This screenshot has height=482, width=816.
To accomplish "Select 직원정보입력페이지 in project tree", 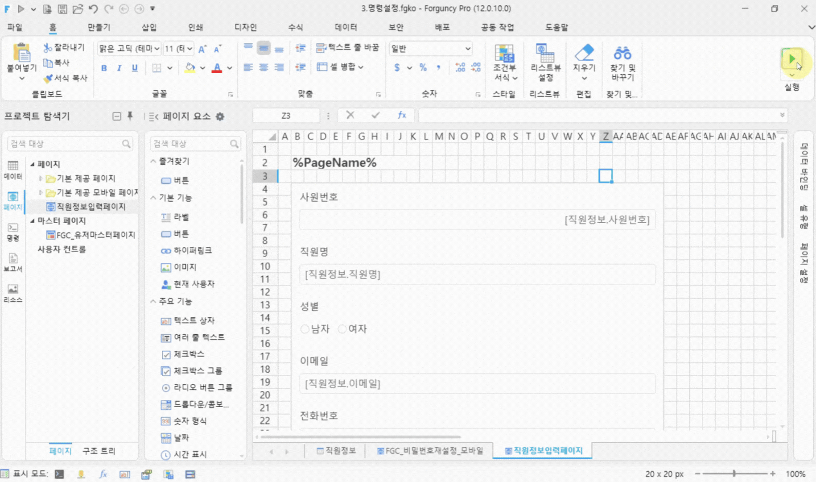I will (x=91, y=207).
